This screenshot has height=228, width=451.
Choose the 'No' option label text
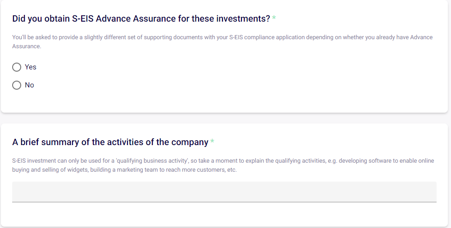29,85
